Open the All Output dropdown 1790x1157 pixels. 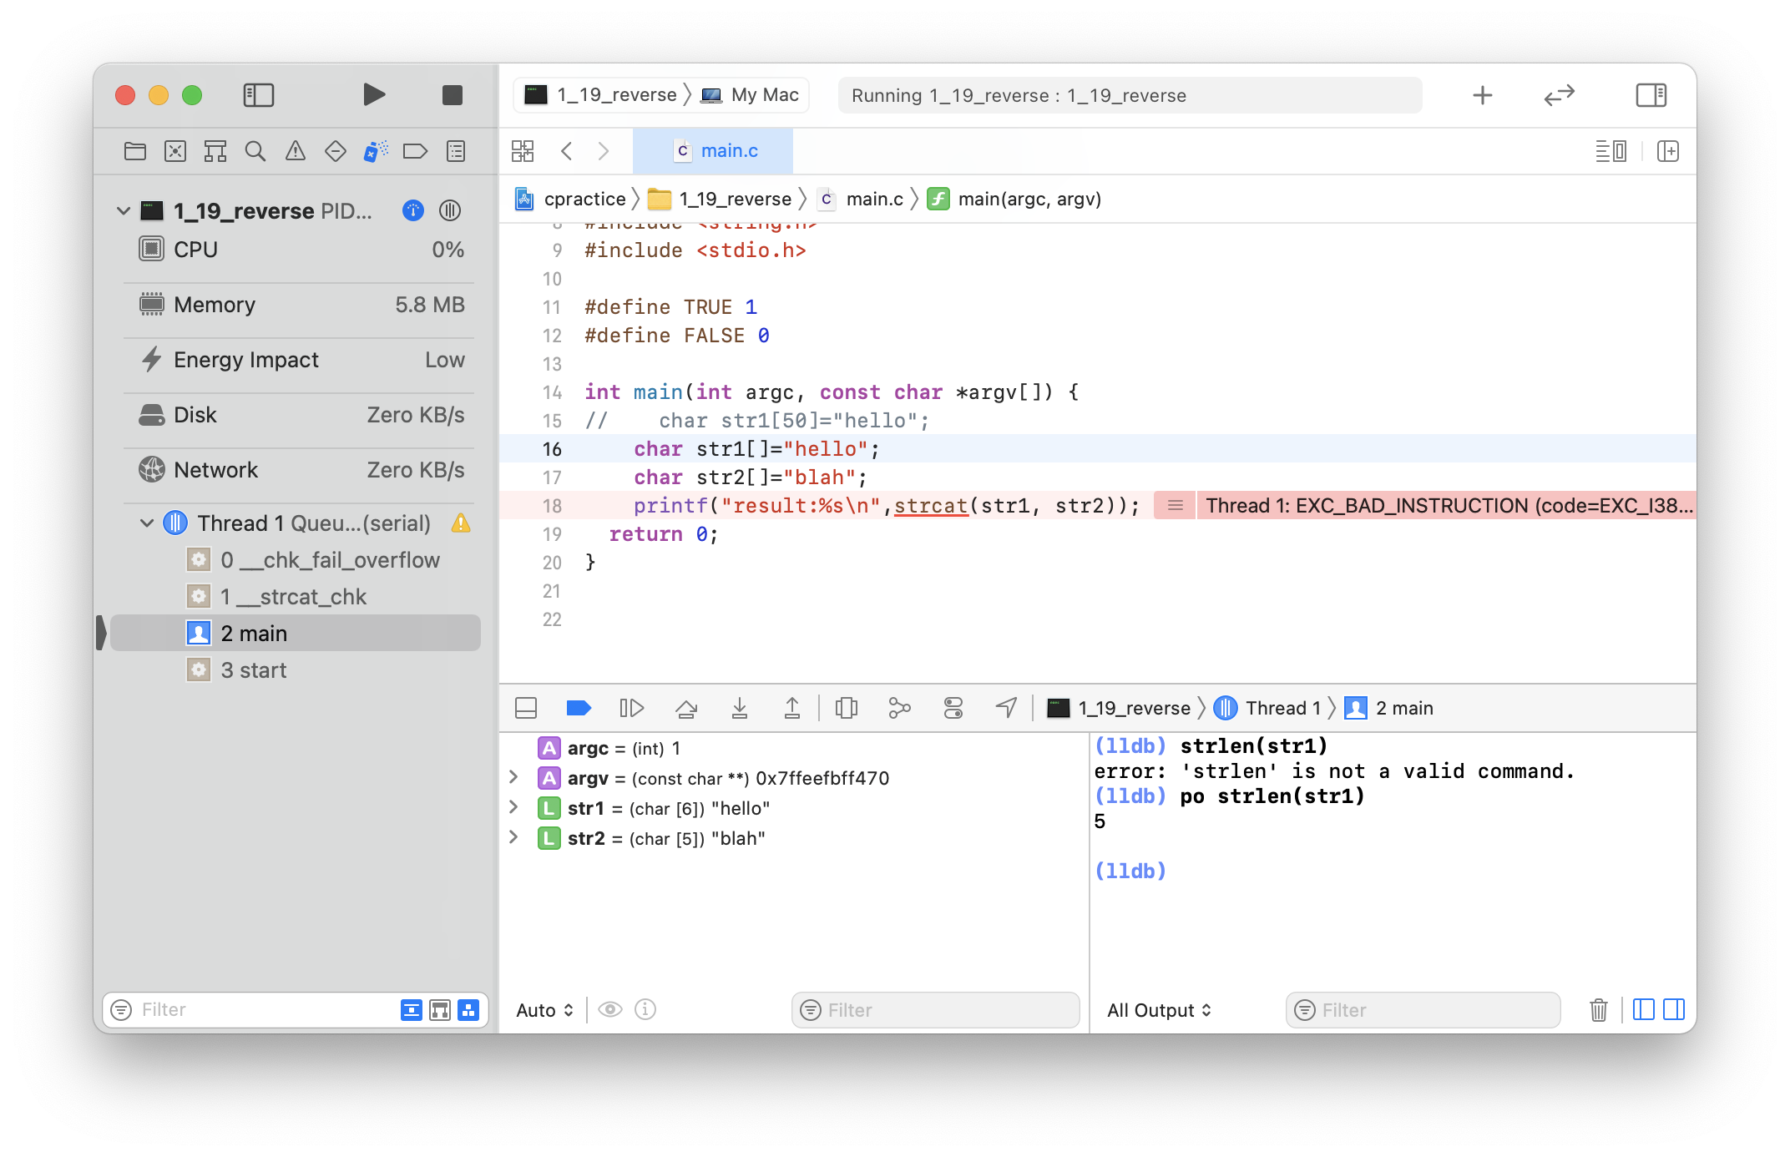(1159, 1010)
